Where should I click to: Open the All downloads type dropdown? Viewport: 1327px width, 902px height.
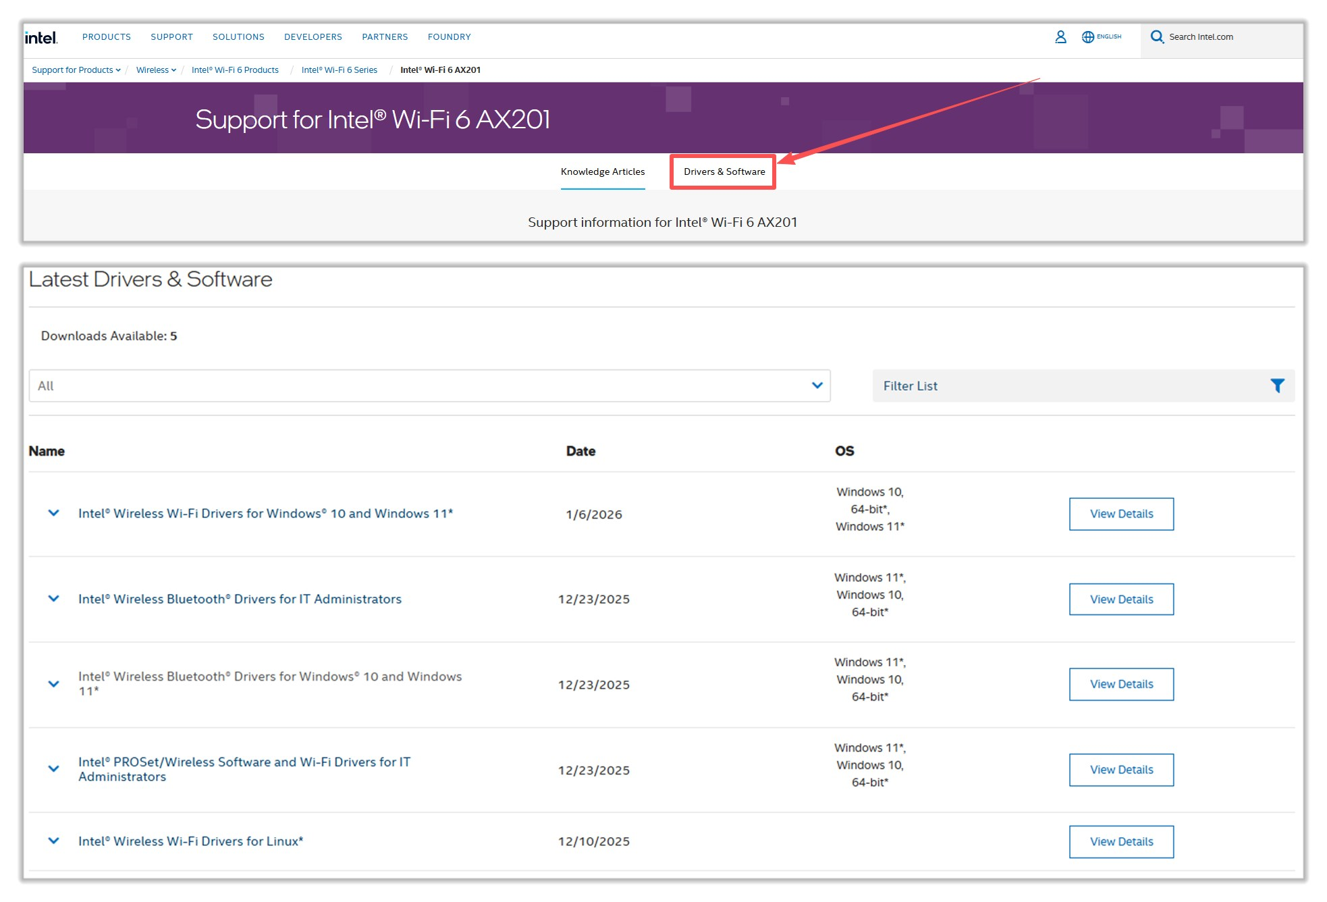[429, 386]
